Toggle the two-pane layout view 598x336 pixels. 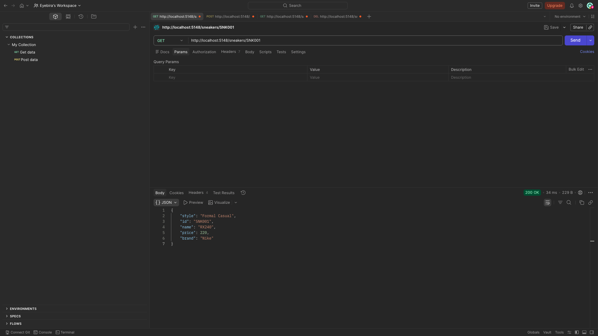pyautogui.click(x=592, y=332)
